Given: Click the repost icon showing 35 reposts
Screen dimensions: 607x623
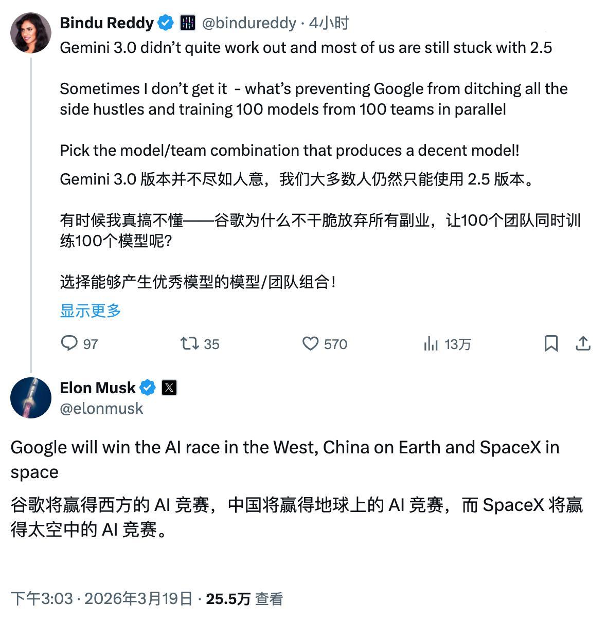Looking at the screenshot, I should pyautogui.click(x=190, y=344).
